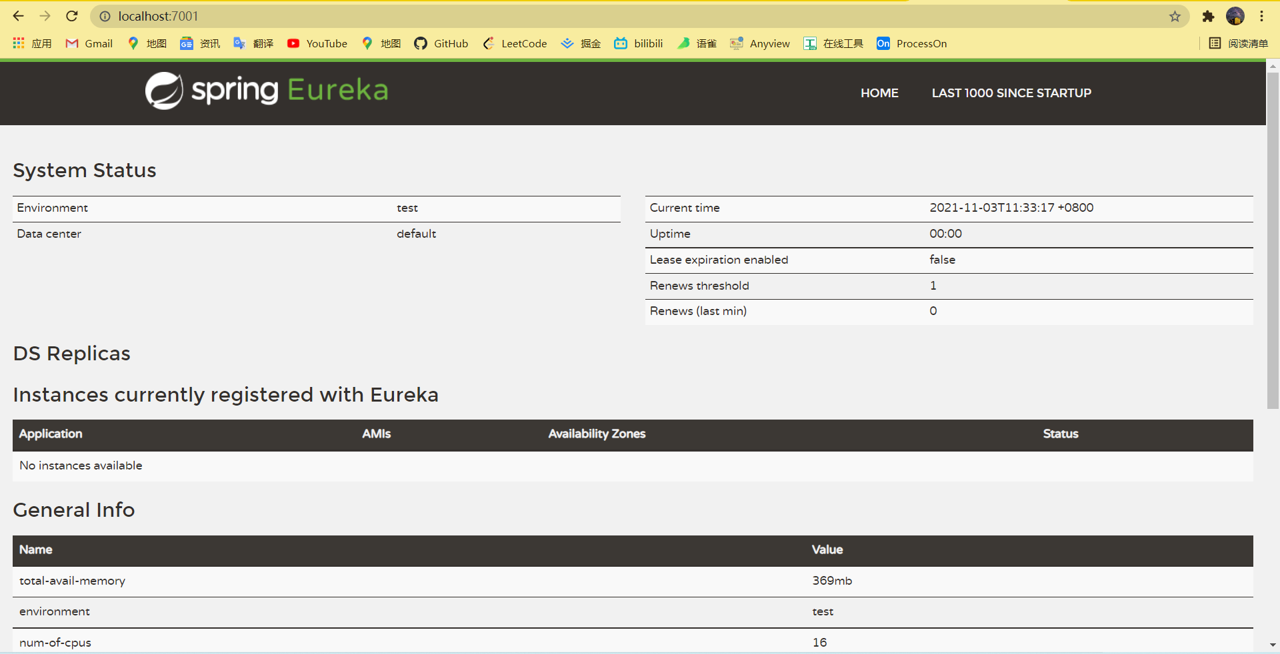Click the scrollbar down arrow
This screenshot has width=1280, height=654.
[1273, 645]
